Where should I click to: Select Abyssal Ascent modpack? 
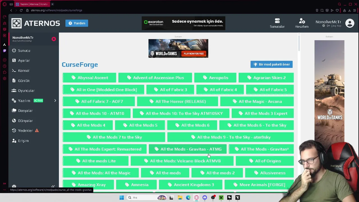[89, 78]
